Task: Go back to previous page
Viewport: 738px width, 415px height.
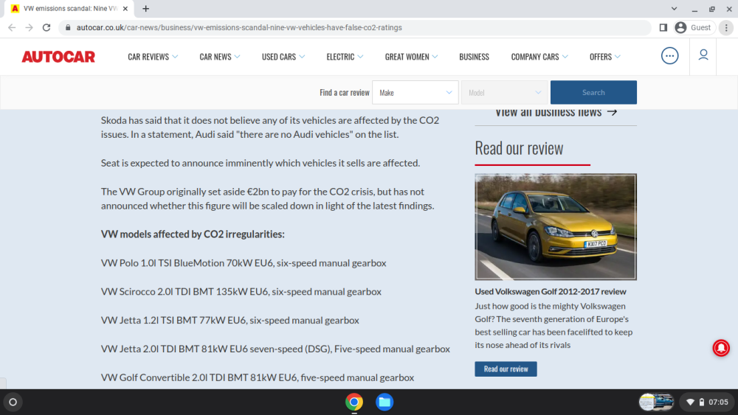Action: pos(12,28)
